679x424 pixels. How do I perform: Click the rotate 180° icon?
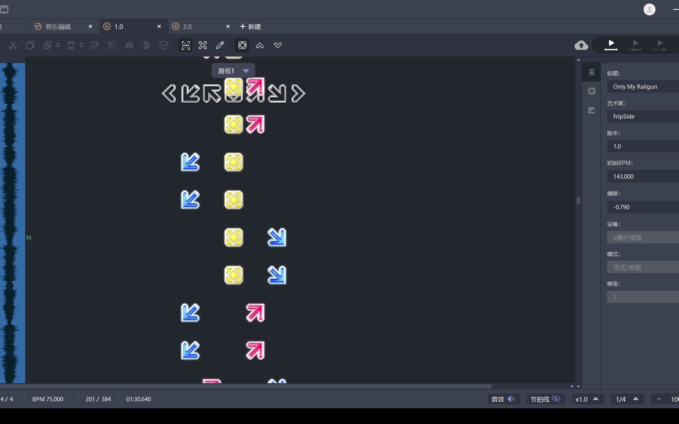pyautogui.click(x=164, y=45)
